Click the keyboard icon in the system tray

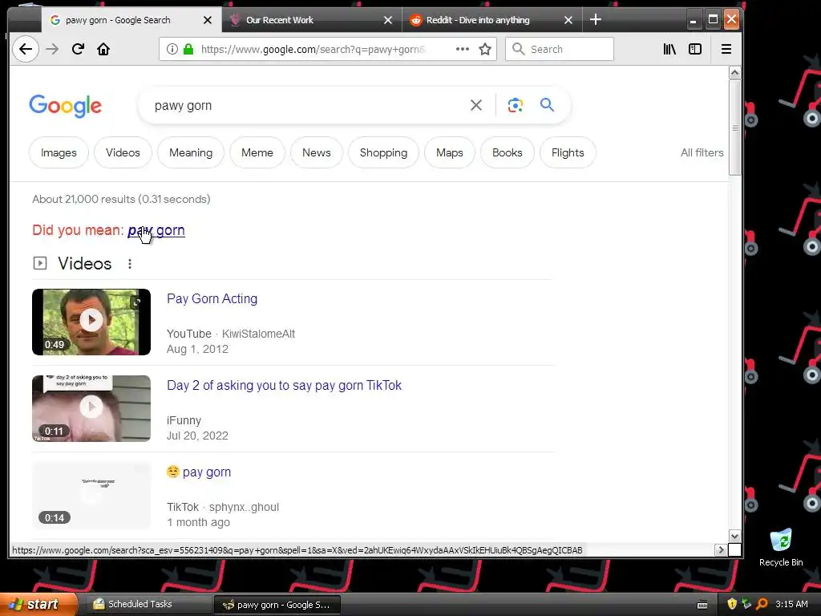click(x=702, y=605)
